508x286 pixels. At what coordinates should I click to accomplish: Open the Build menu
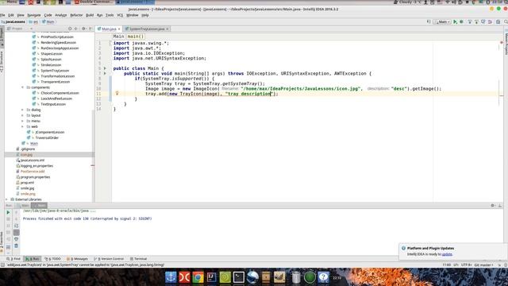tap(90, 15)
